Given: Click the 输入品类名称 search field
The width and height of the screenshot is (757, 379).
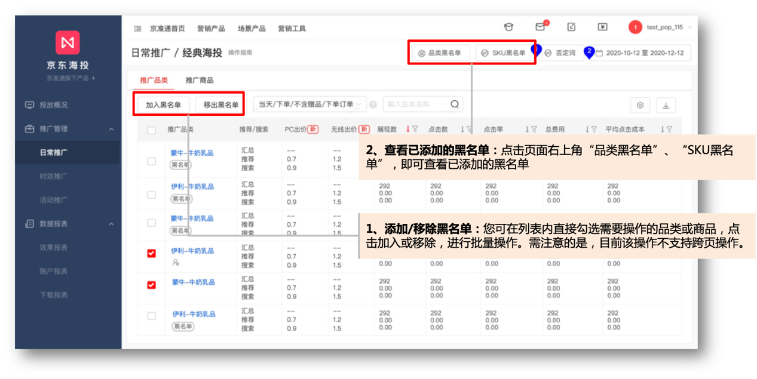Looking at the screenshot, I should (x=415, y=104).
